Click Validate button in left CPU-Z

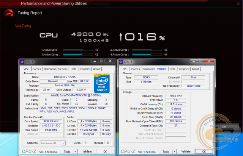(x=87, y=151)
